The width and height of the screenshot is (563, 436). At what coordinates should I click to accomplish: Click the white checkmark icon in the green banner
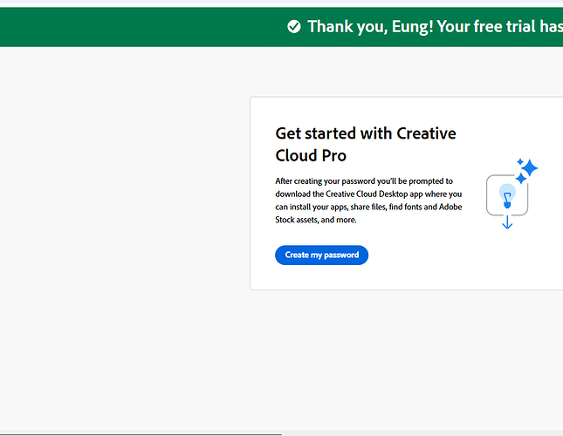pyautogui.click(x=294, y=27)
